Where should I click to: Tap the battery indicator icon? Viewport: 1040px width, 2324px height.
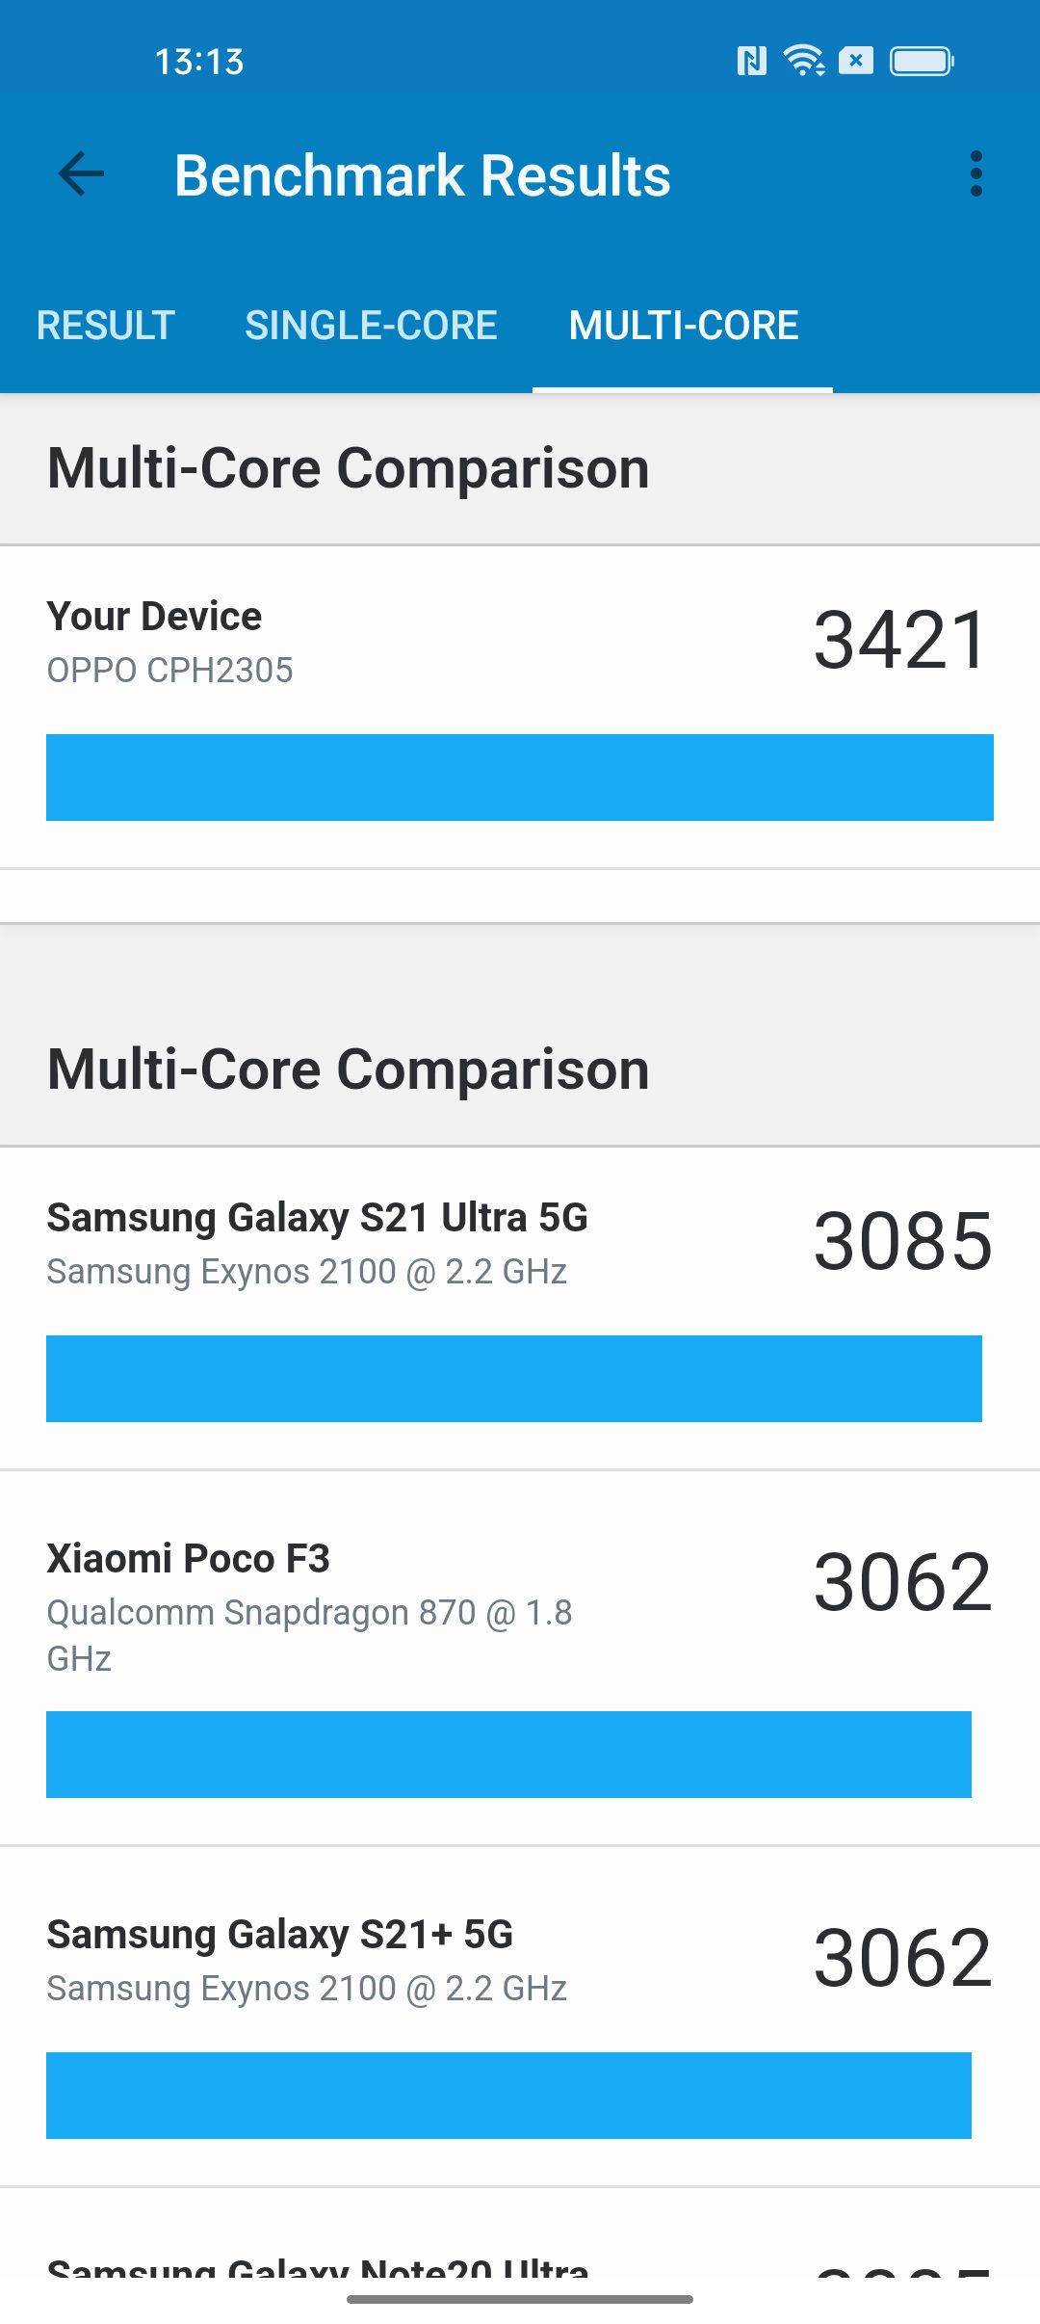point(922,62)
